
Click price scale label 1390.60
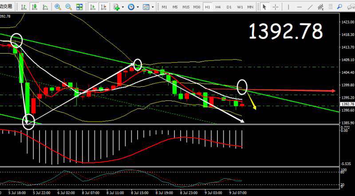tap(348, 111)
